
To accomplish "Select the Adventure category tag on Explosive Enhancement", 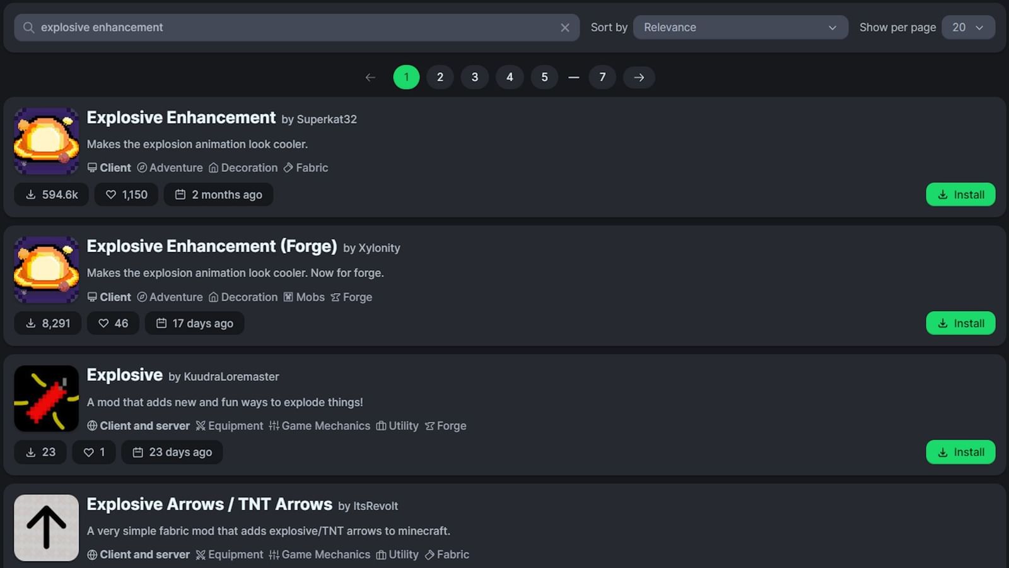I will [170, 167].
